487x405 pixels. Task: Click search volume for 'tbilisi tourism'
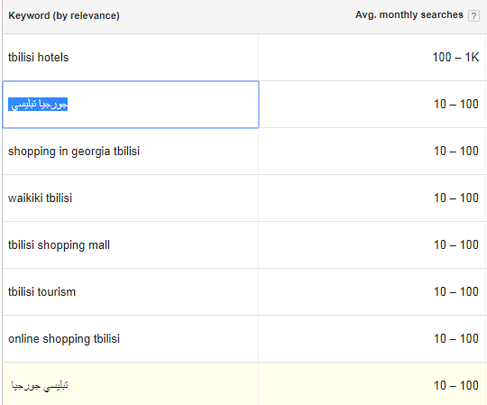click(456, 291)
